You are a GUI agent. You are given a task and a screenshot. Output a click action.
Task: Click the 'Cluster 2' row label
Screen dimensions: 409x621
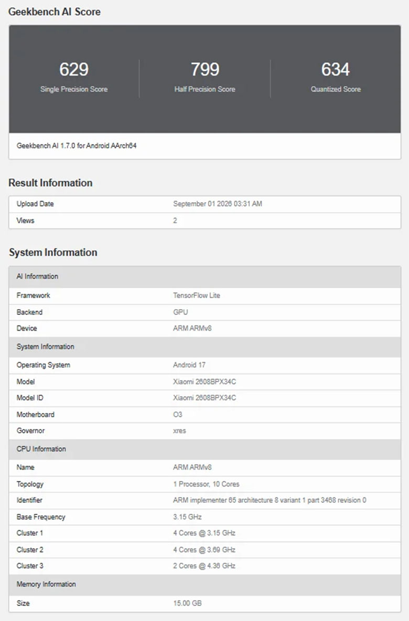[30, 550]
